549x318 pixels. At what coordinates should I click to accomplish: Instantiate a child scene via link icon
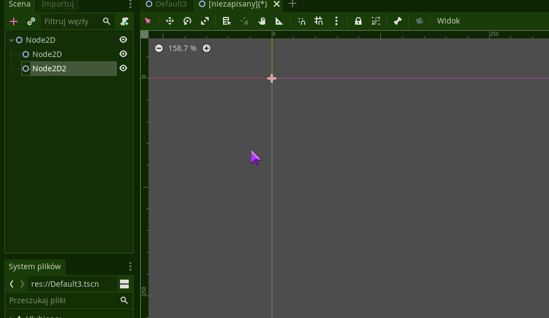point(31,21)
